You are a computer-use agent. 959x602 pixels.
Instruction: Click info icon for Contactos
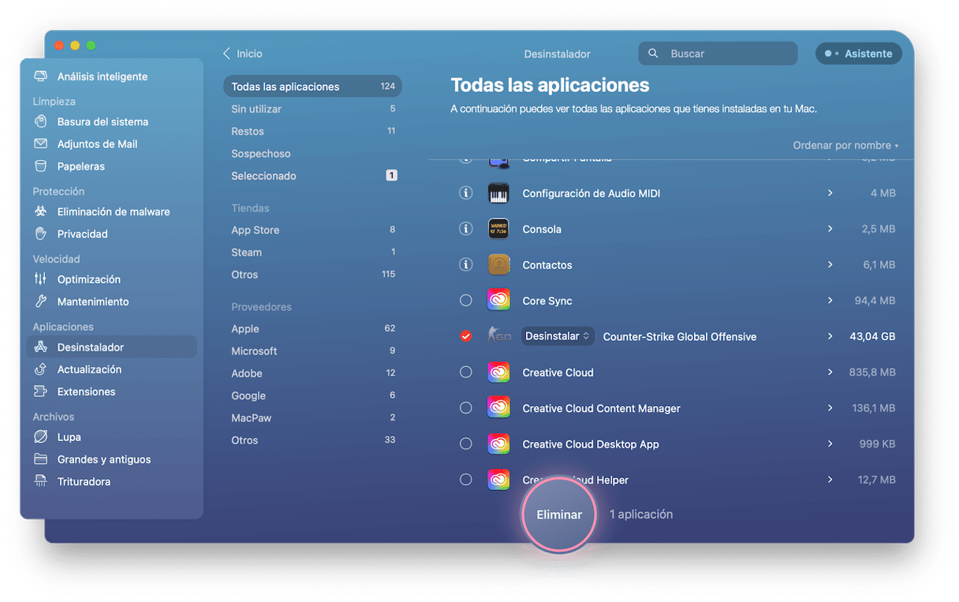click(466, 265)
